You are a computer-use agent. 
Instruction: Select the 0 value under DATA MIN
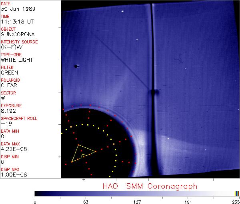3,136
